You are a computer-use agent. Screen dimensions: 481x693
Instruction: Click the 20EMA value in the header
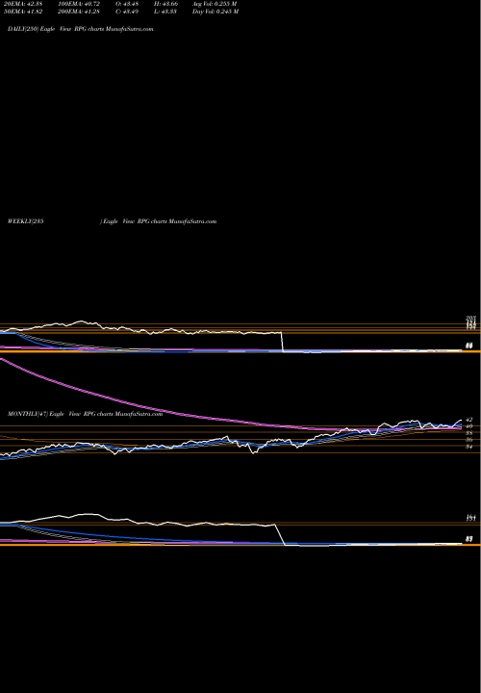point(22,4)
